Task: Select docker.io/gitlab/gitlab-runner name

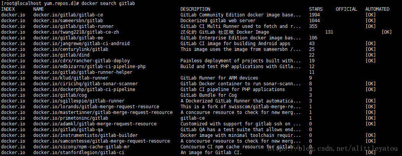Action: click(73, 26)
